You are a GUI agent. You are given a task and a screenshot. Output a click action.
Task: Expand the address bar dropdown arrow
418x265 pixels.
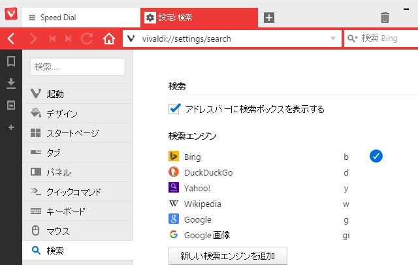point(333,39)
